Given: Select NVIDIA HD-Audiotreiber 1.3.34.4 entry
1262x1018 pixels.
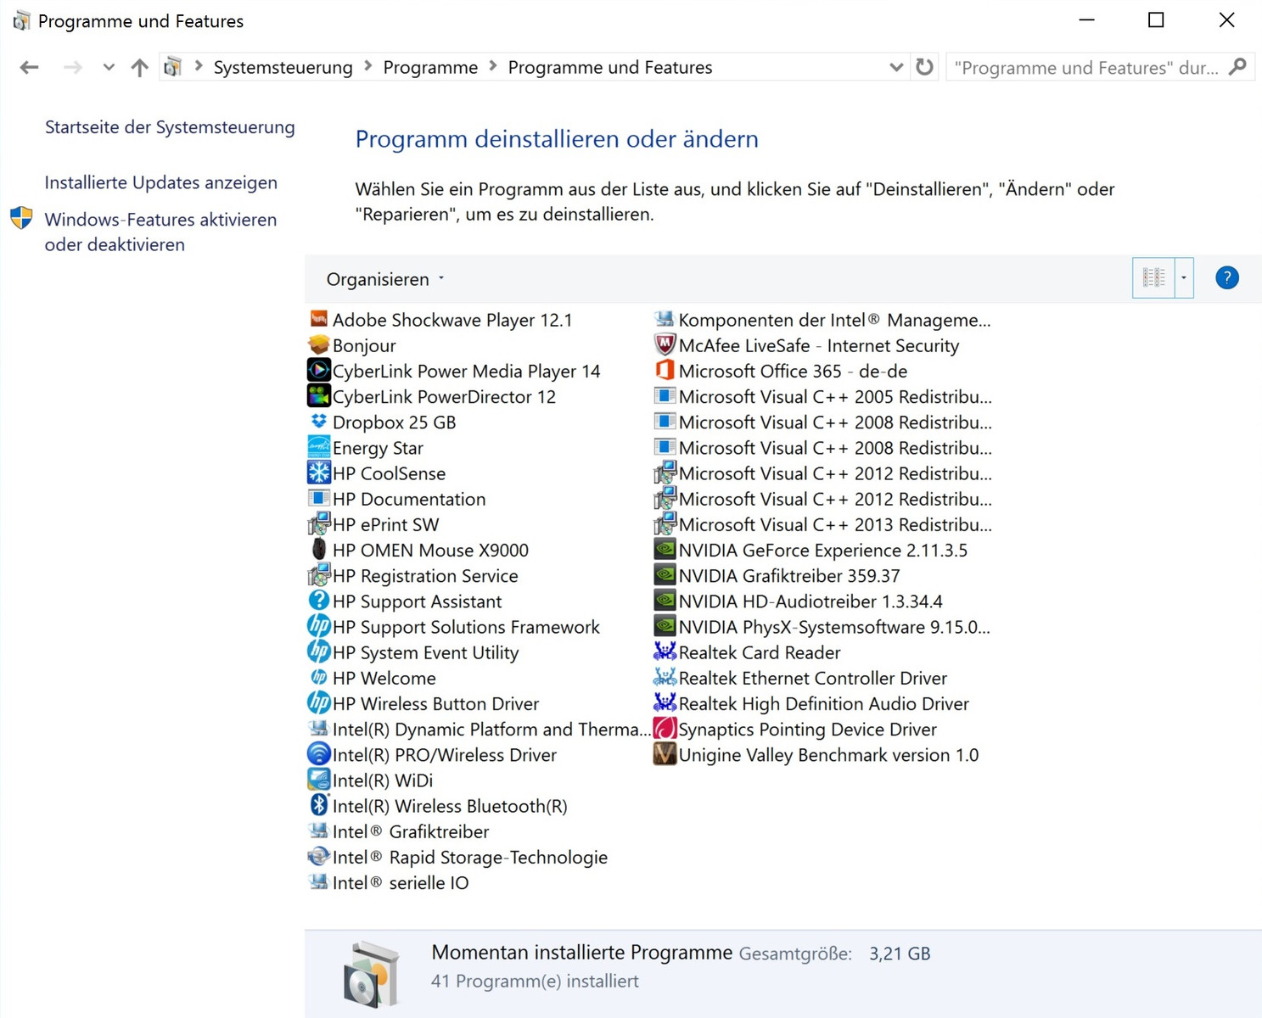Looking at the screenshot, I should [x=798, y=601].
